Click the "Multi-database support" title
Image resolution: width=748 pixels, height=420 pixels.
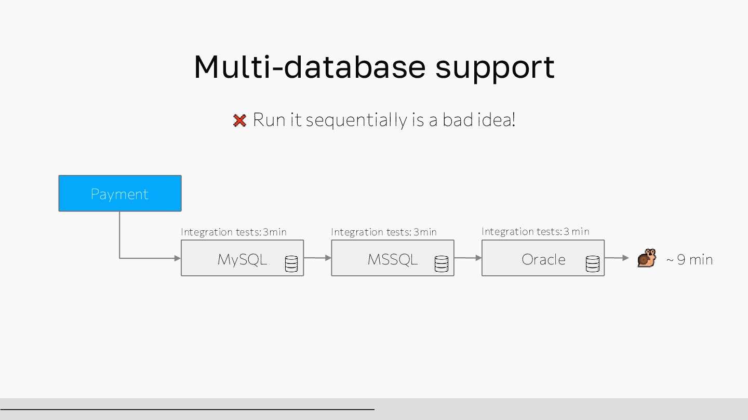click(x=375, y=67)
